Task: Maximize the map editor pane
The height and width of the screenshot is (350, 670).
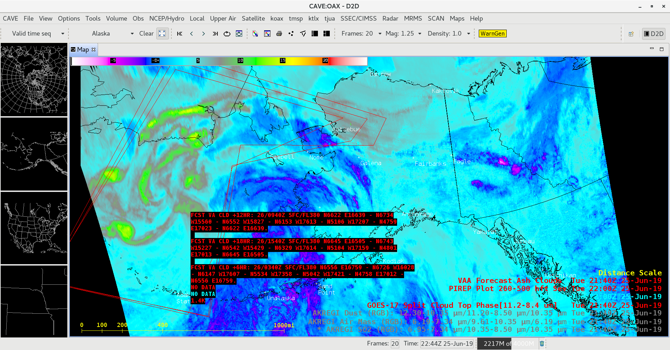Action: (661, 49)
